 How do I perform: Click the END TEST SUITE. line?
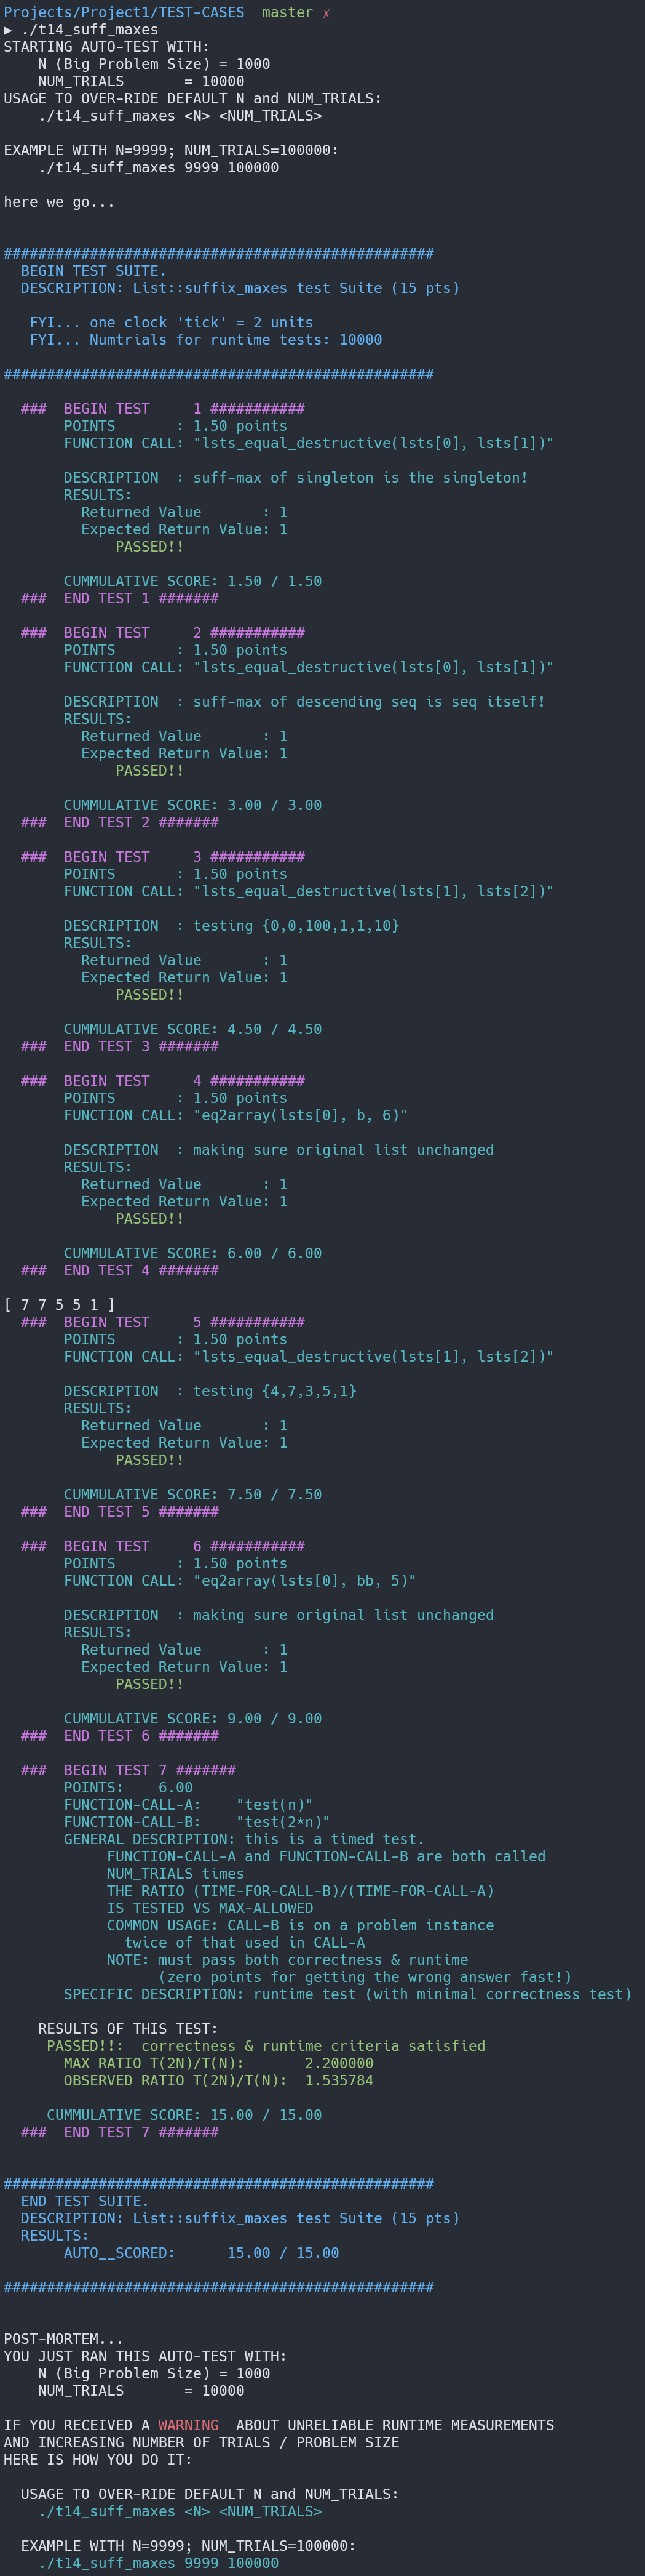pos(85,2201)
